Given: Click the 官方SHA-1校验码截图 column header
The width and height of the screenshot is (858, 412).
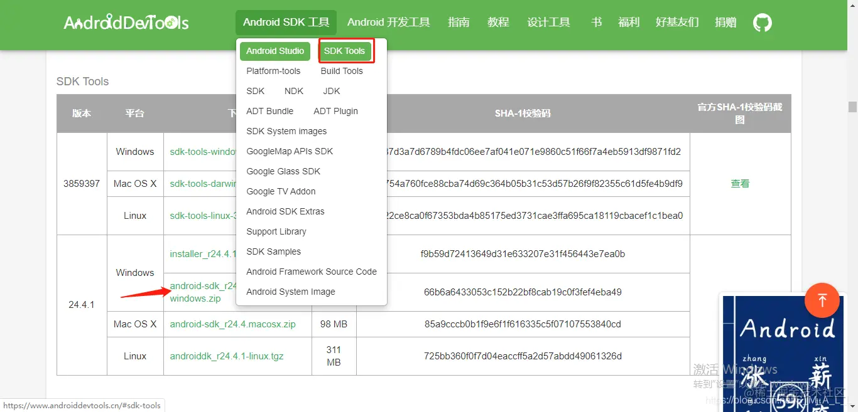Looking at the screenshot, I should 740,114.
